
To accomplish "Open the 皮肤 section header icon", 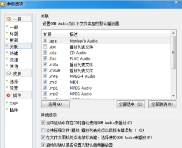I will [x=9, y=73].
